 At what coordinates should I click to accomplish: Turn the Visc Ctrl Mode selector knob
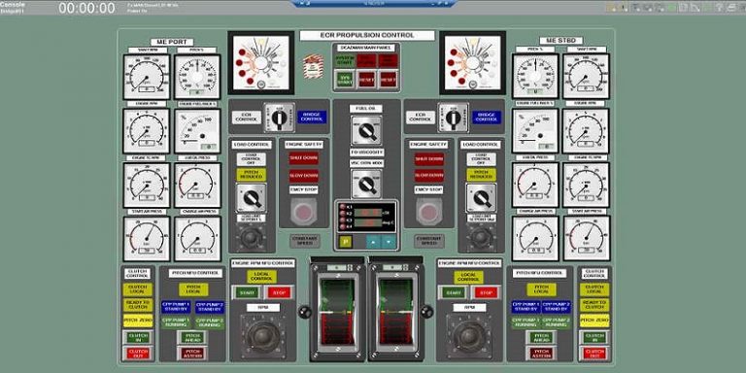[366, 185]
